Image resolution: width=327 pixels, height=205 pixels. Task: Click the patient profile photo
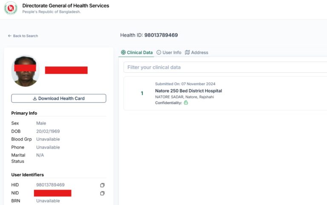25,71
